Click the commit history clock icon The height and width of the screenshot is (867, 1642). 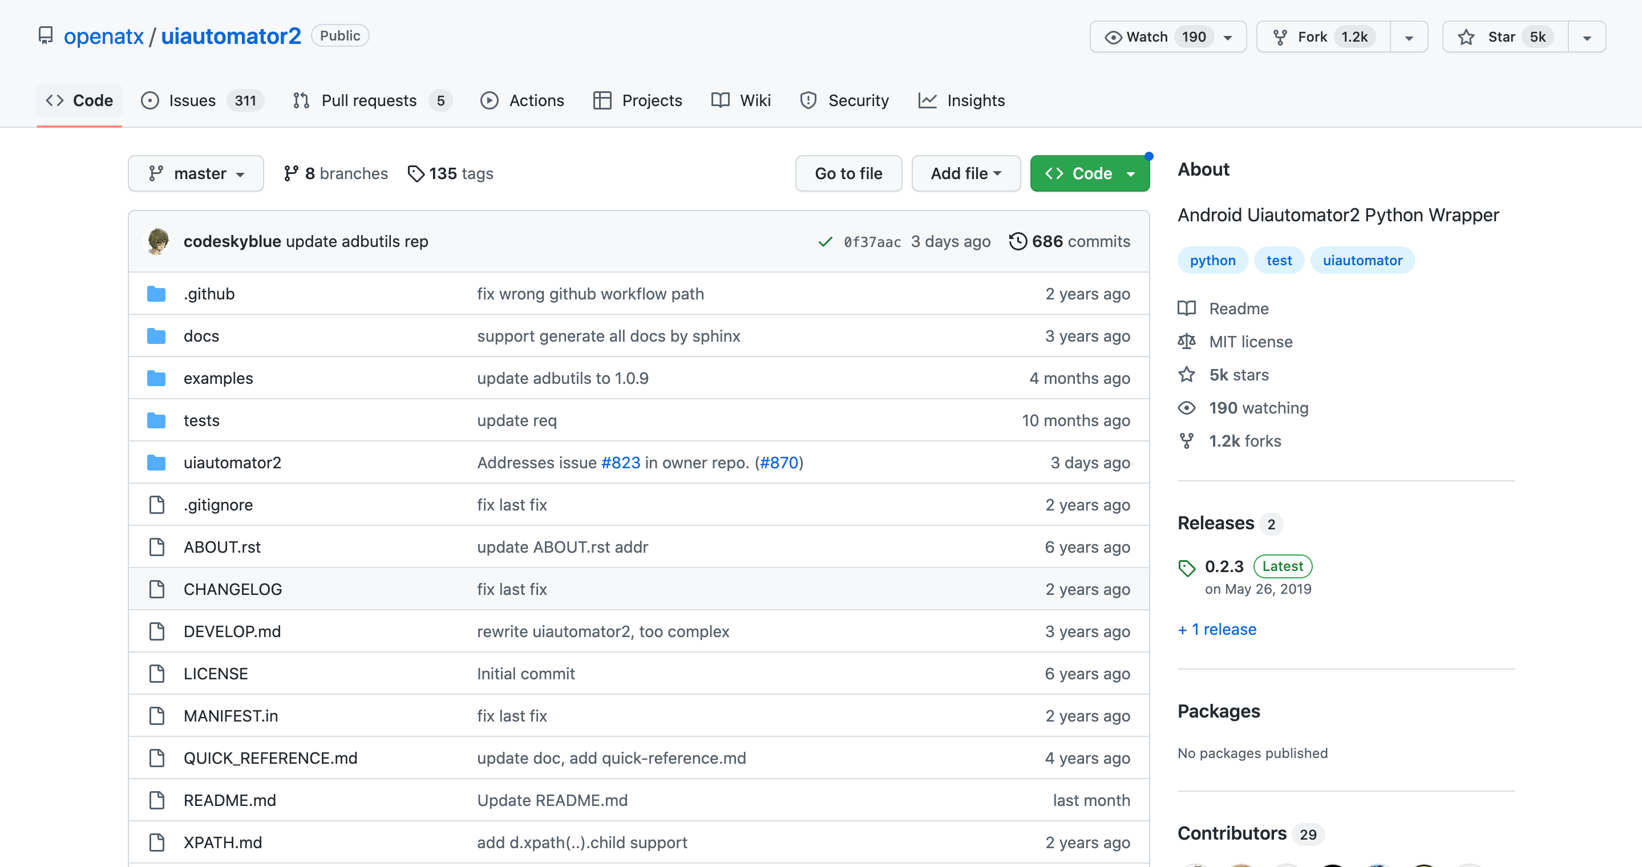click(1017, 241)
